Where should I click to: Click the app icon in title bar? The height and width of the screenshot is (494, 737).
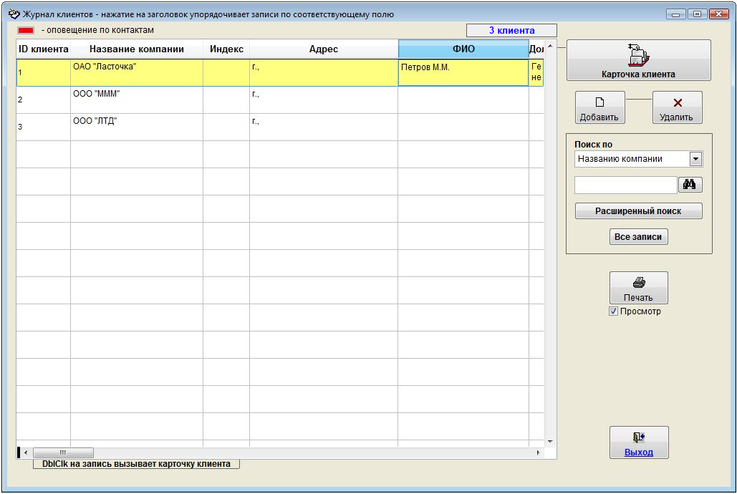(x=14, y=14)
